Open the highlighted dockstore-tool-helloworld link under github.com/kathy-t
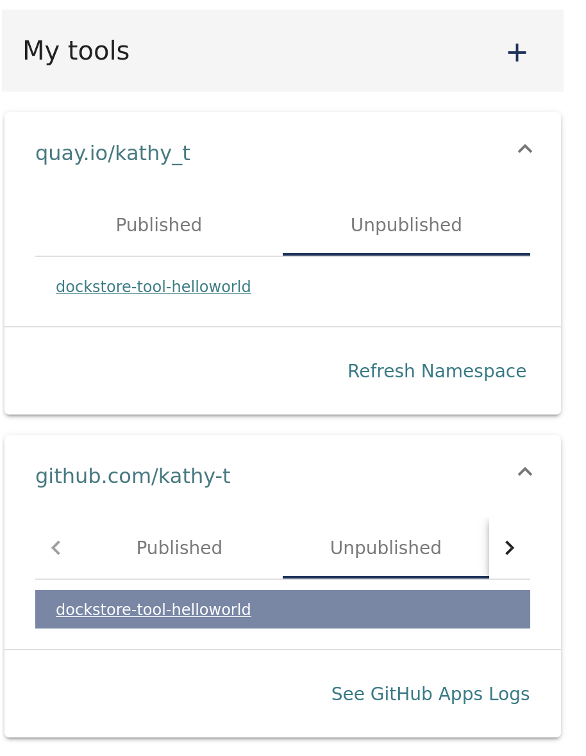This screenshot has height=756, width=586. point(153,610)
